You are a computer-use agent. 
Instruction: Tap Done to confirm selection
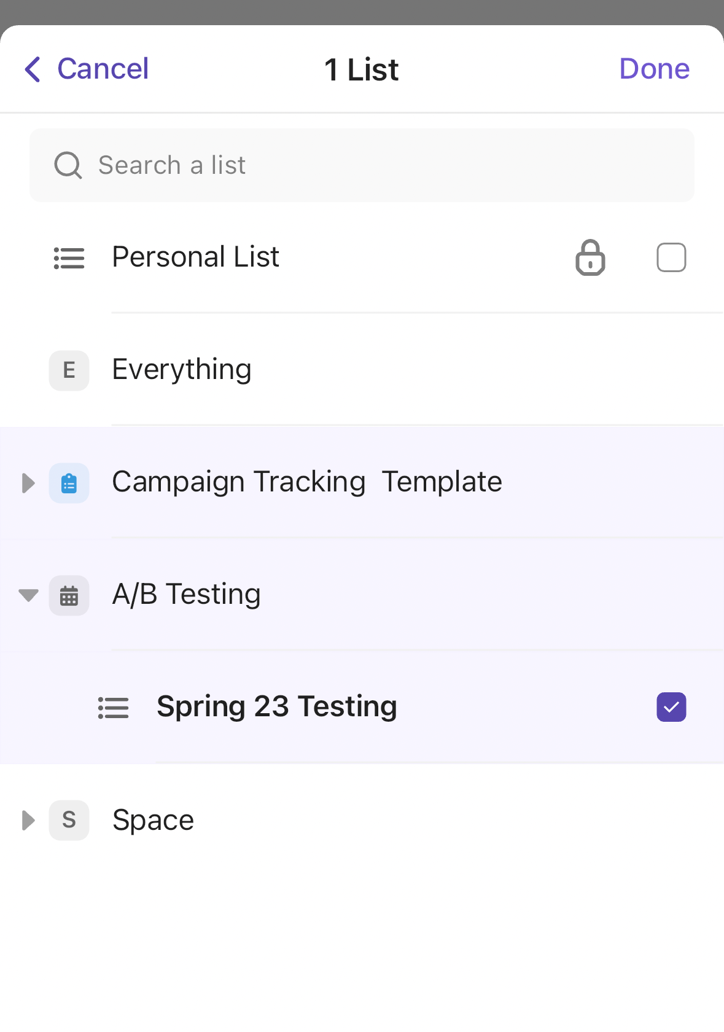654,69
